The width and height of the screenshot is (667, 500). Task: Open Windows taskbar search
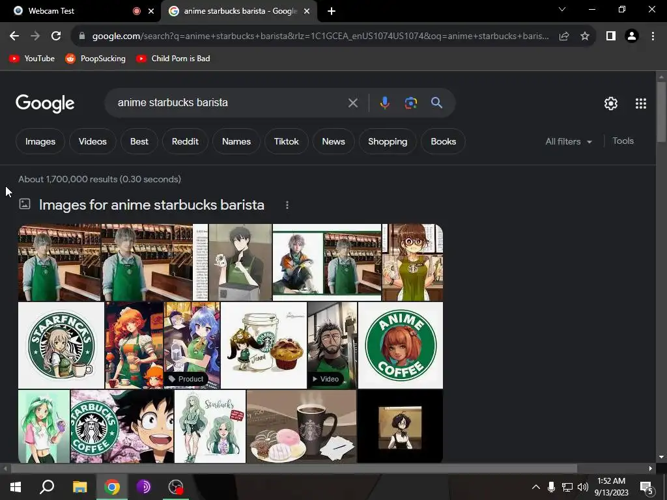tap(47, 487)
